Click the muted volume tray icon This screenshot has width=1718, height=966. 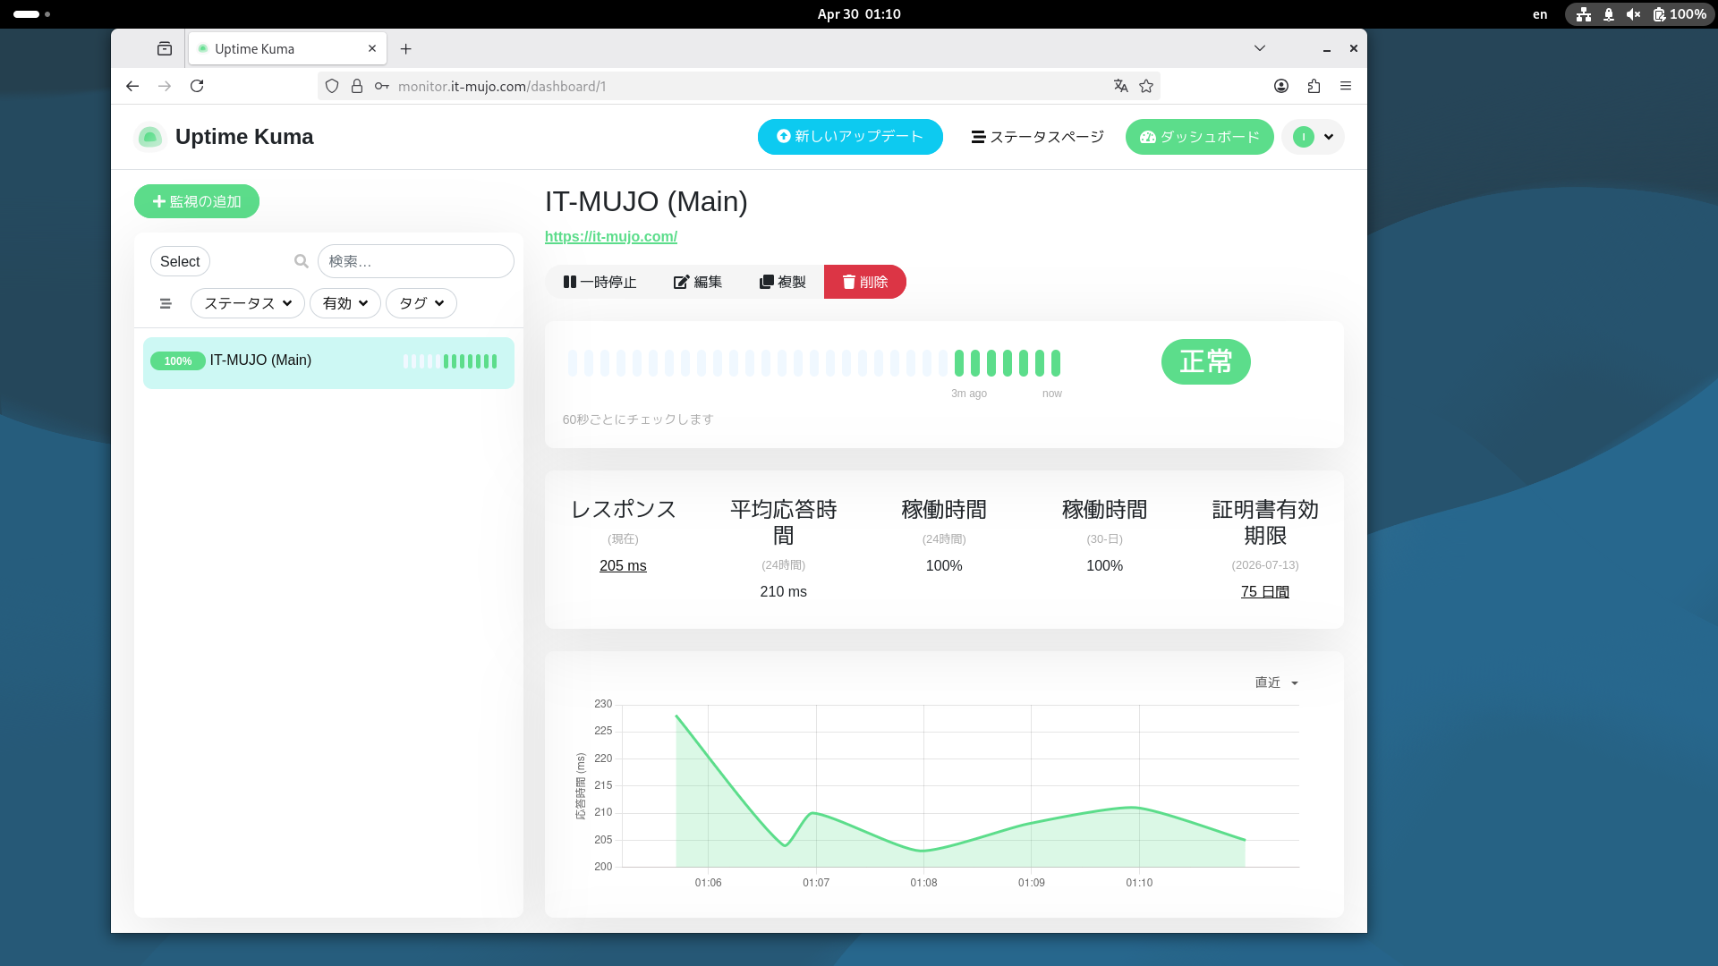[1634, 13]
